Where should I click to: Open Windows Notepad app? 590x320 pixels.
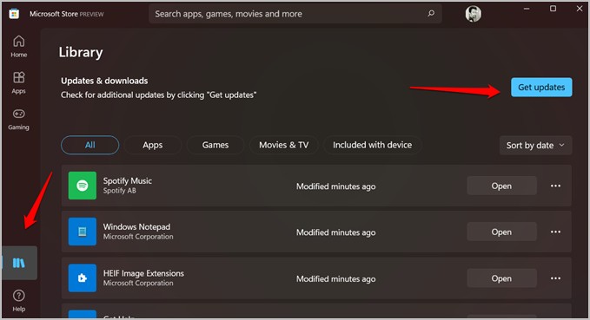(501, 232)
